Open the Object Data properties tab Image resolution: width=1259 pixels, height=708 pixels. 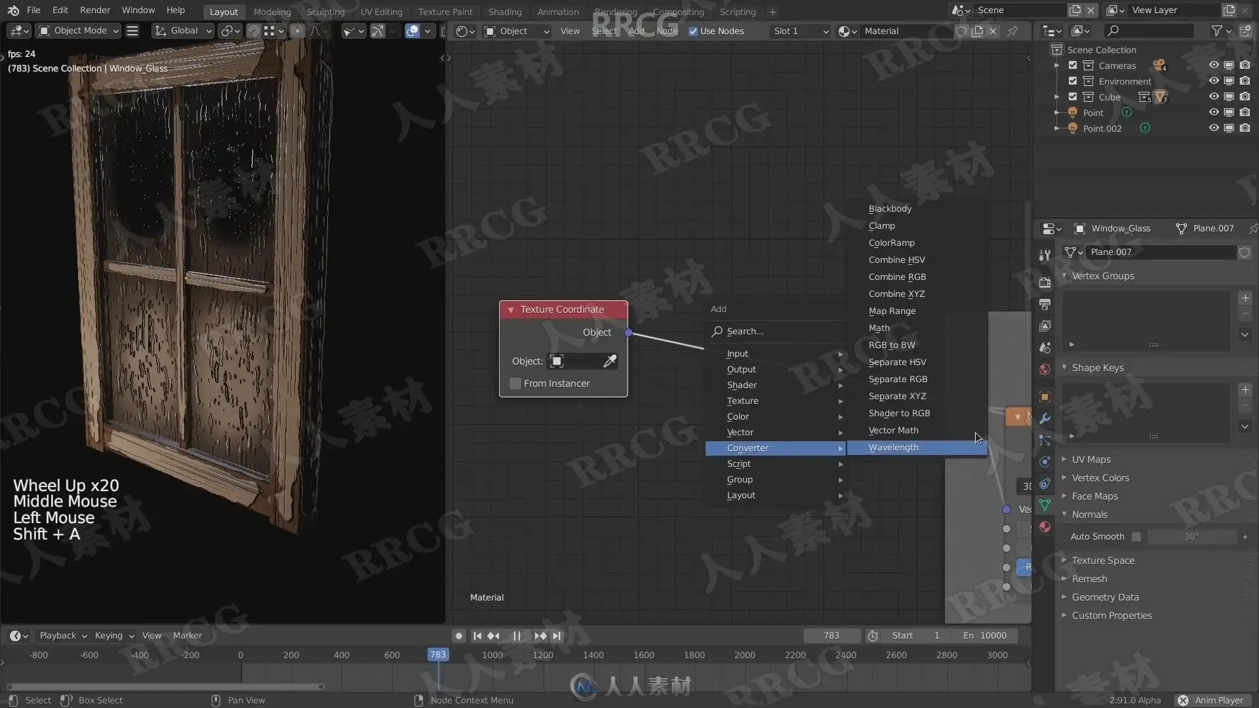pyautogui.click(x=1045, y=505)
